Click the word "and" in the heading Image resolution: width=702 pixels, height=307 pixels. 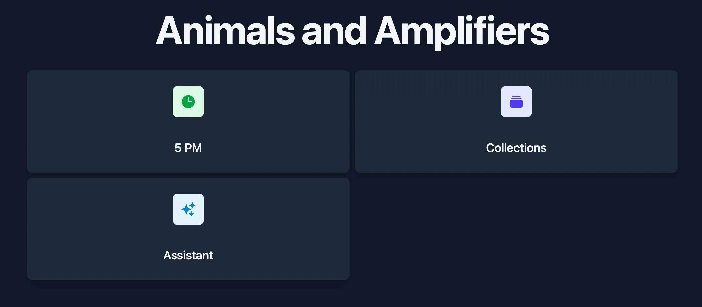(334, 31)
